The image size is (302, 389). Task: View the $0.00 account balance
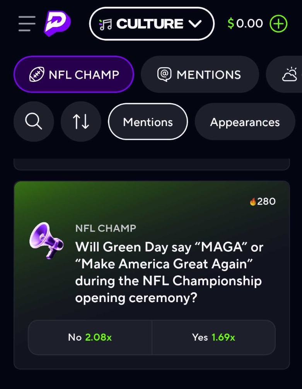point(245,24)
